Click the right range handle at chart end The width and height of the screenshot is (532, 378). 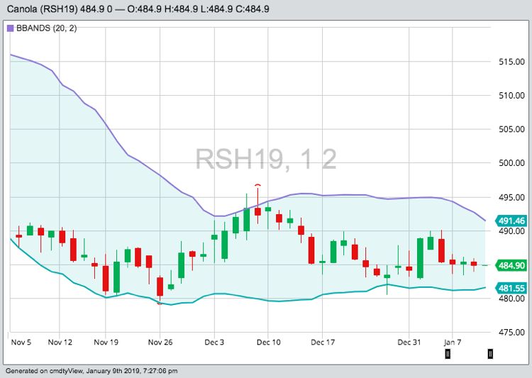pos(490,354)
